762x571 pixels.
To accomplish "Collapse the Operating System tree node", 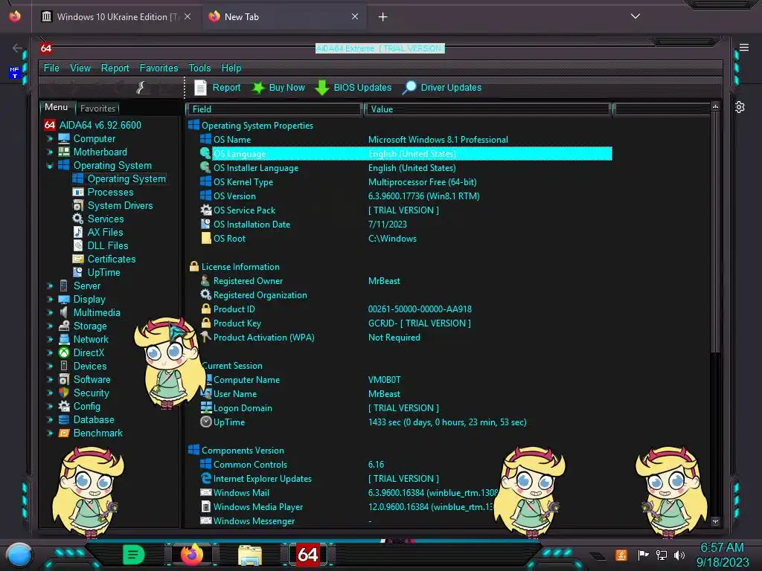I will pyautogui.click(x=50, y=166).
